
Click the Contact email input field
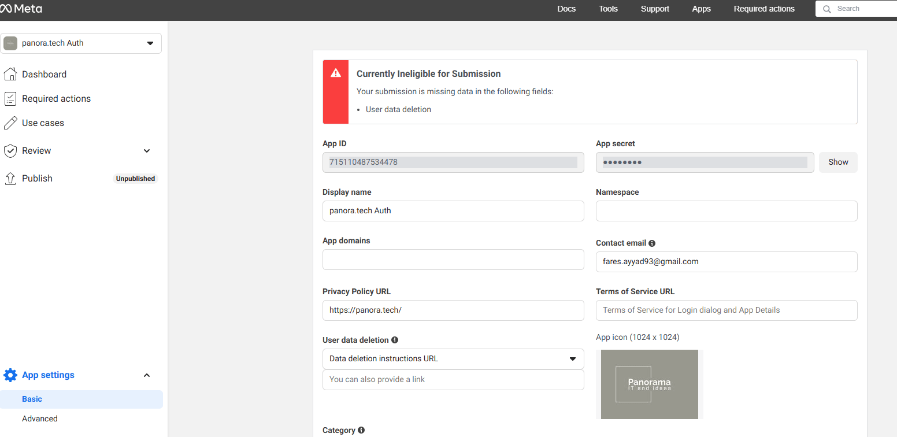coord(727,262)
